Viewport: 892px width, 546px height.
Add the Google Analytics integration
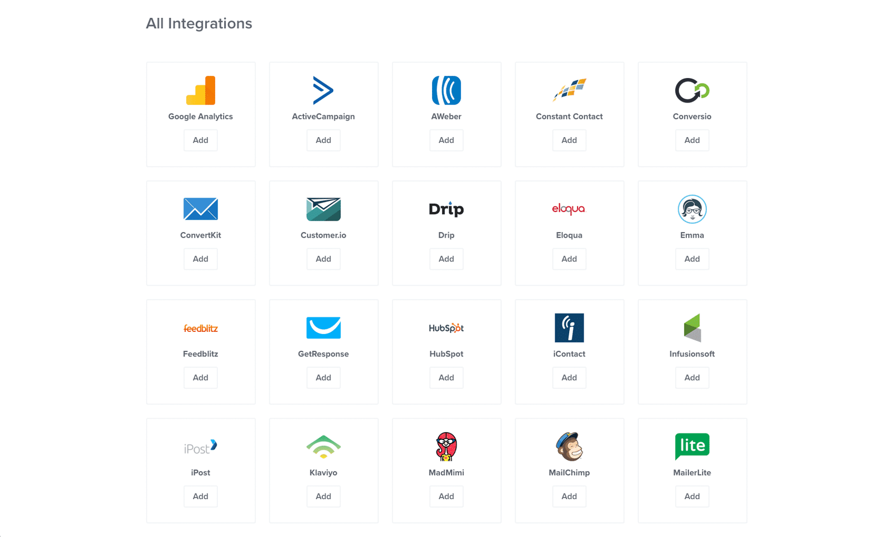click(x=201, y=141)
